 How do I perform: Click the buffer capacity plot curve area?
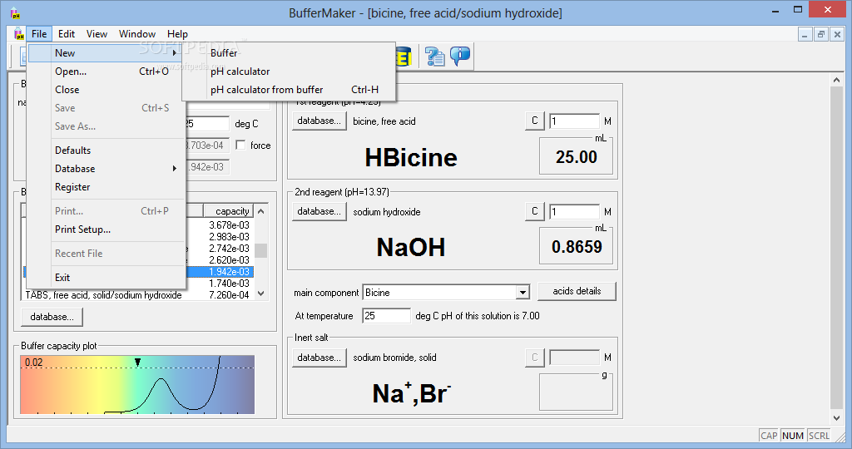137,385
